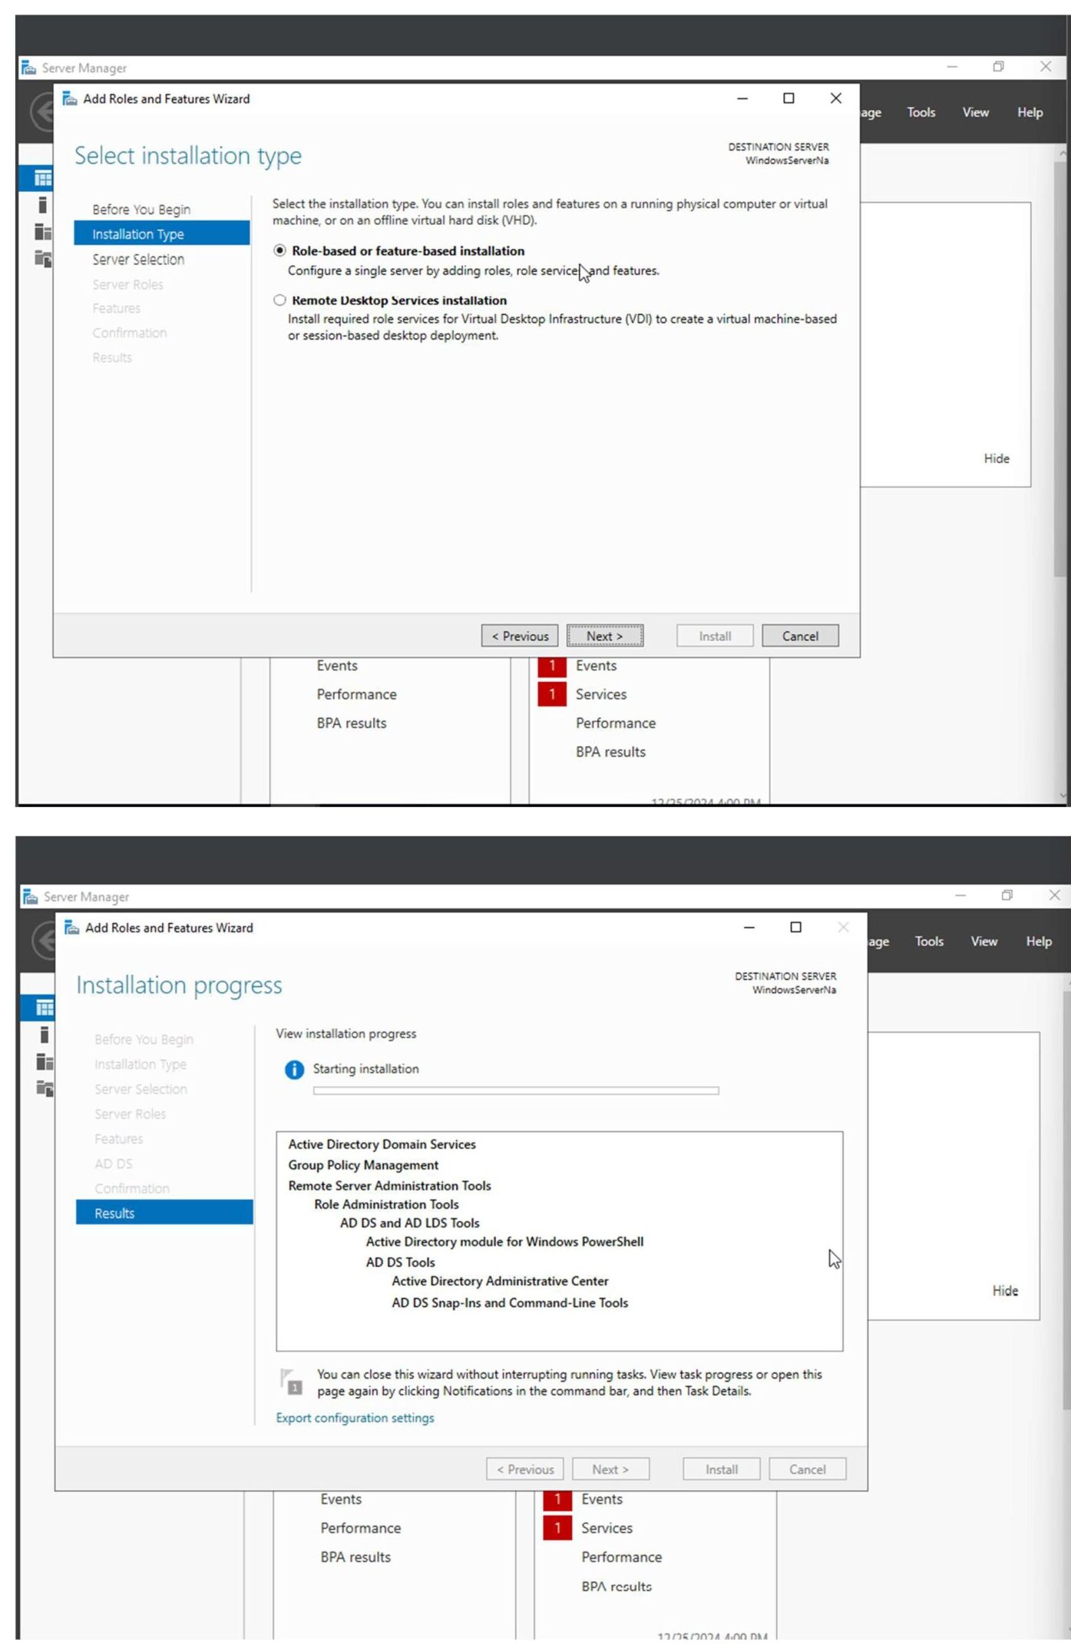Click Server Manager title icon above Installation progress wizard

click(x=31, y=896)
